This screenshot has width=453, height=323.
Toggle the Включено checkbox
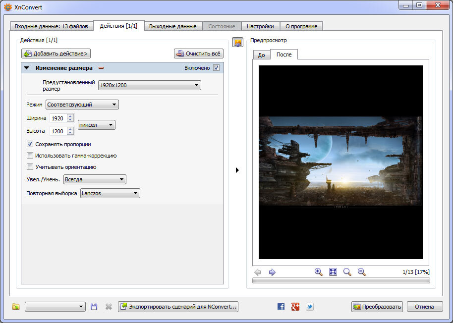click(217, 68)
